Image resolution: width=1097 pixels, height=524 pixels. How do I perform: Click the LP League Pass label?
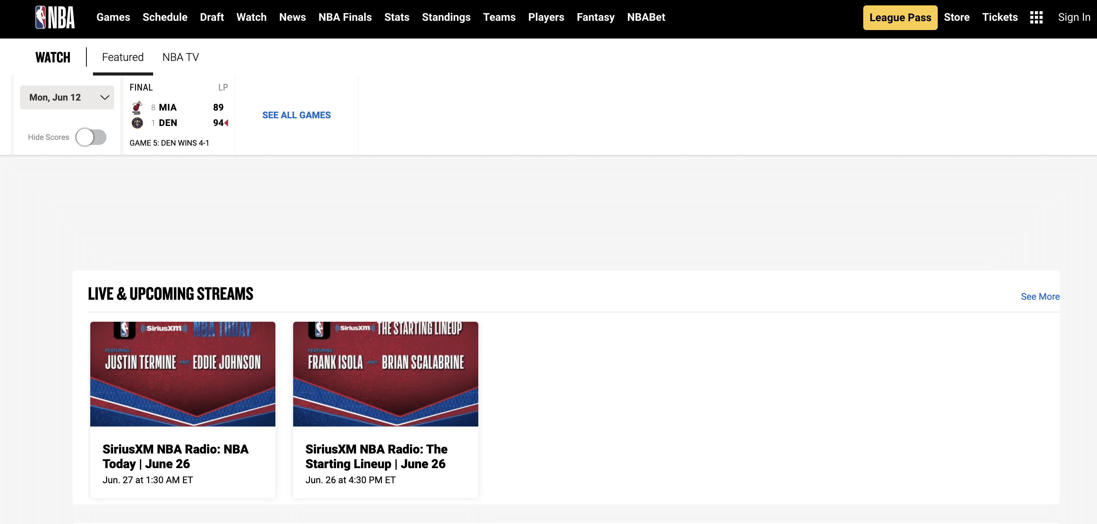click(x=223, y=87)
